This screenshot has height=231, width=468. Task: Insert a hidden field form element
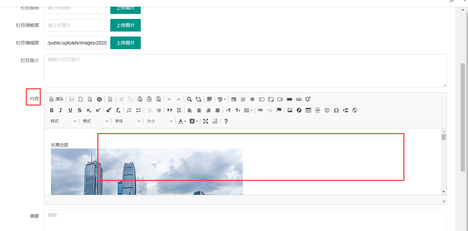pos(308,99)
